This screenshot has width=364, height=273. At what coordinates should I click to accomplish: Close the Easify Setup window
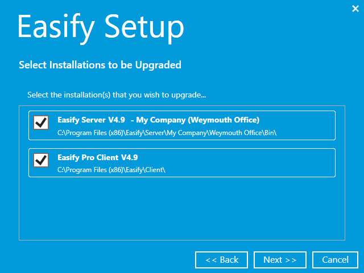(x=355, y=8)
